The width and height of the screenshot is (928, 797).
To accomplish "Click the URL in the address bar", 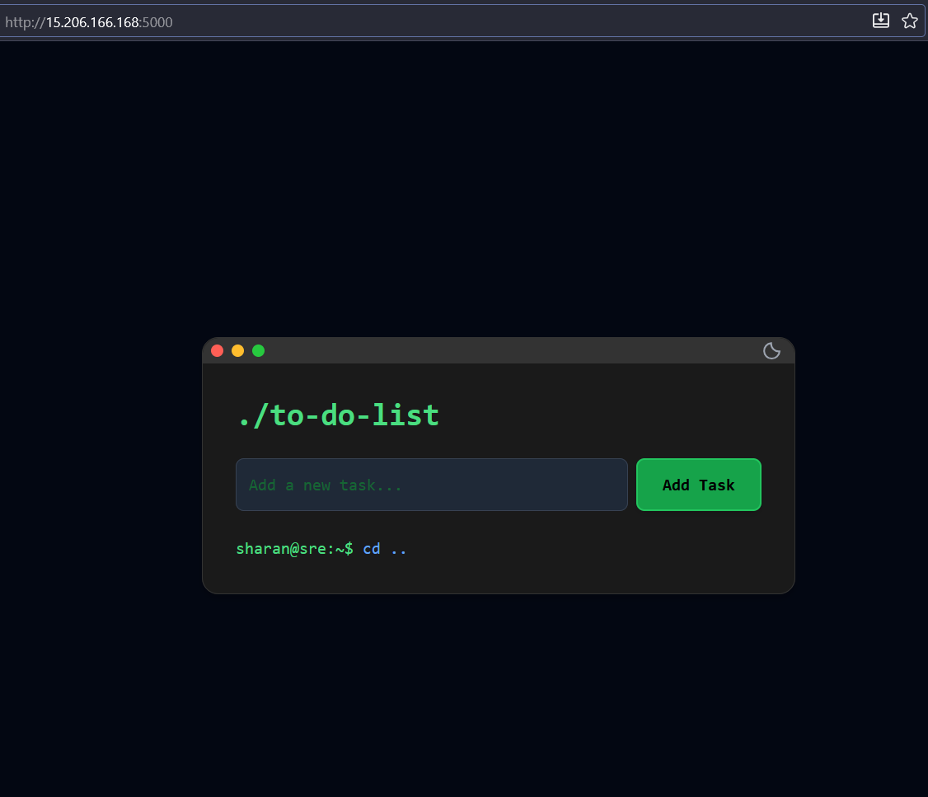I will (89, 22).
